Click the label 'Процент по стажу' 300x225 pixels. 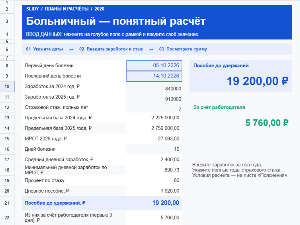coord(44,180)
